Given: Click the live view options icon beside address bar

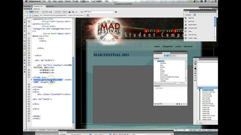Looking at the screenshot, I should pyautogui.click(x=88, y=15).
